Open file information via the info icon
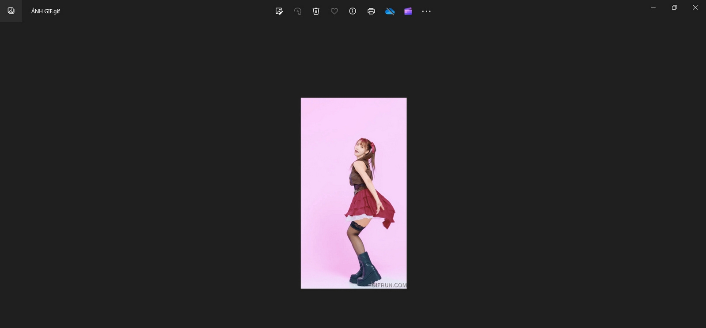This screenshot has height=328, width=706. coord(353,11)
